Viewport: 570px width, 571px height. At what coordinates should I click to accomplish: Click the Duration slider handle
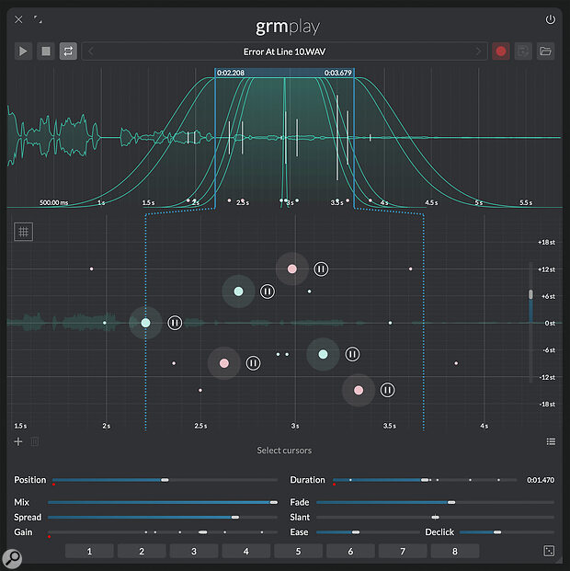click(x=425, y=480)
